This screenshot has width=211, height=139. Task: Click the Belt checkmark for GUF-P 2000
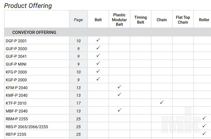98,48
